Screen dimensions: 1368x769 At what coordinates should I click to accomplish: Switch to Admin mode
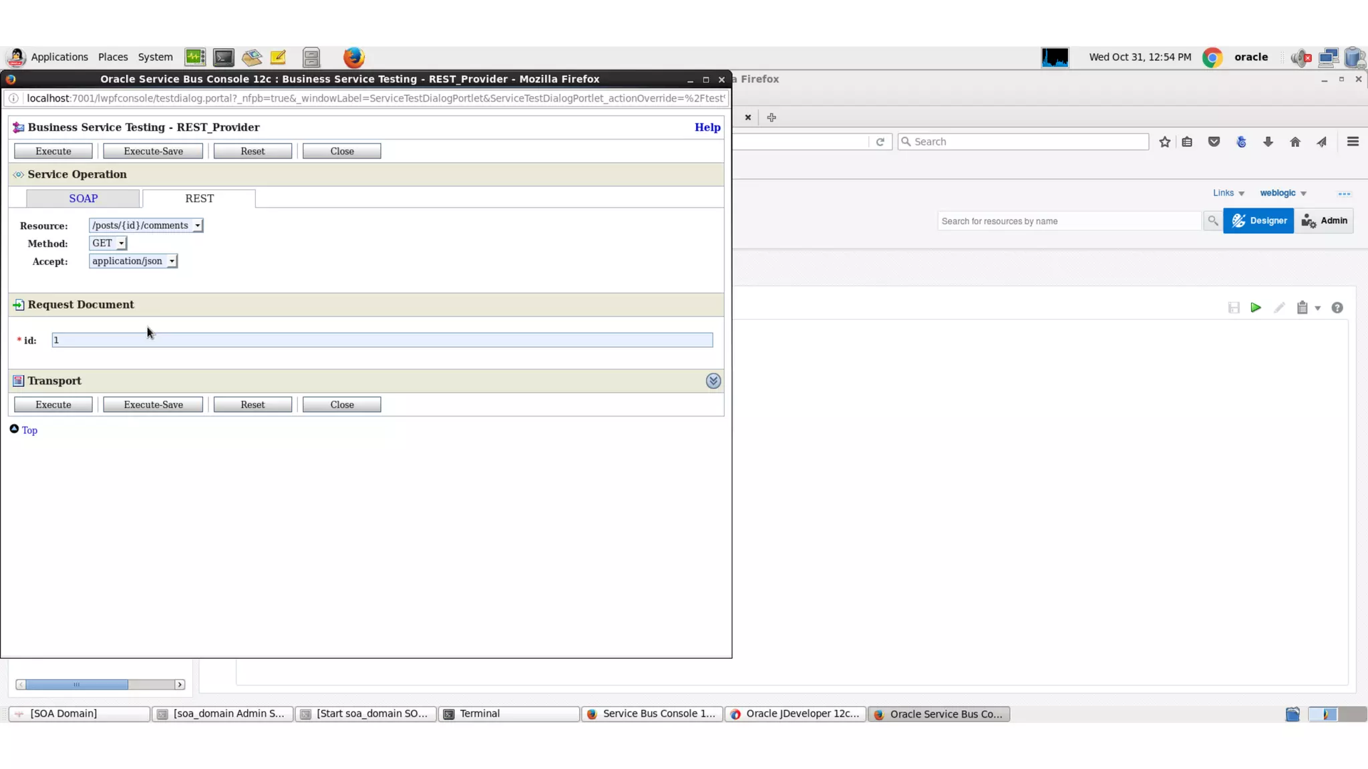(x=1324, y=221)
